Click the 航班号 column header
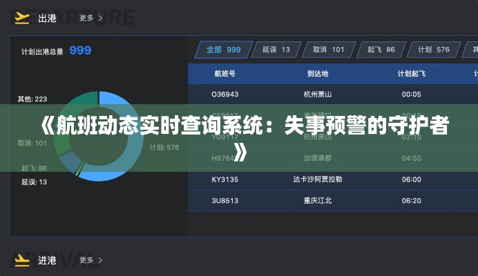The height and width of the screenshot is (276, 478). [x=224, y=73]
